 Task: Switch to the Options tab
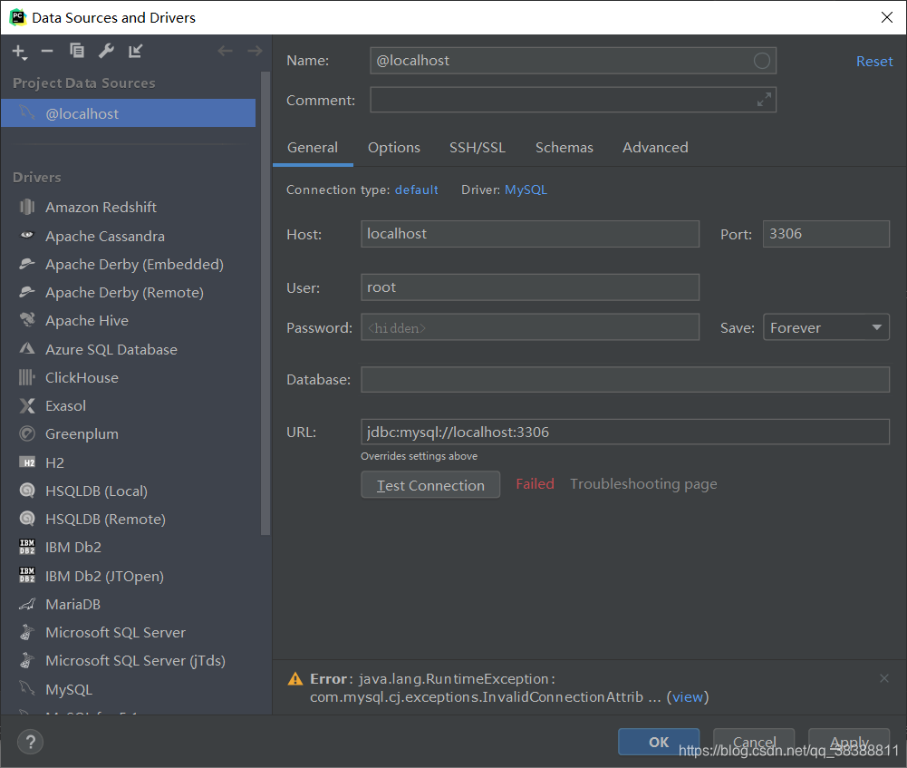(x=394, y=148)
